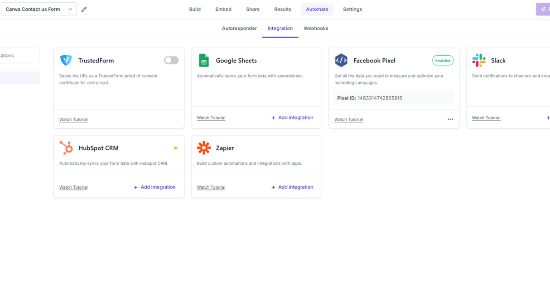Click the Zapier card title text
This screenshot has width=550, height=285.
tap(225, 148)
